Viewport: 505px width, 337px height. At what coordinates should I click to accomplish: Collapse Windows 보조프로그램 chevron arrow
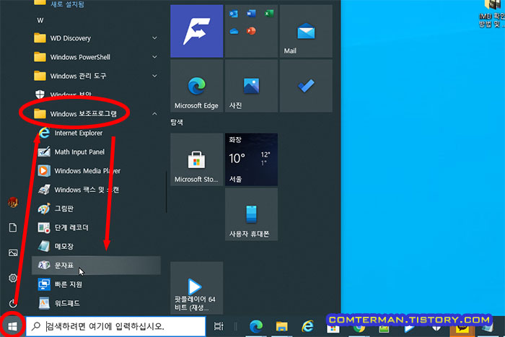(154, 114)
